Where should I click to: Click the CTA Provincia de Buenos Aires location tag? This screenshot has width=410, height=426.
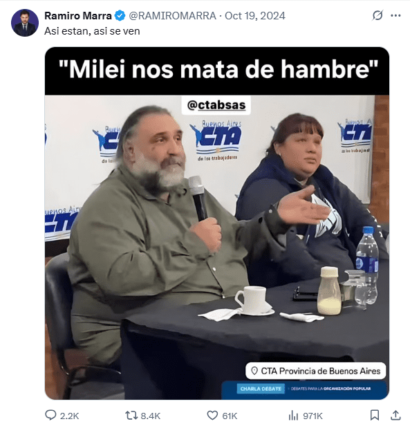(316, 371)
